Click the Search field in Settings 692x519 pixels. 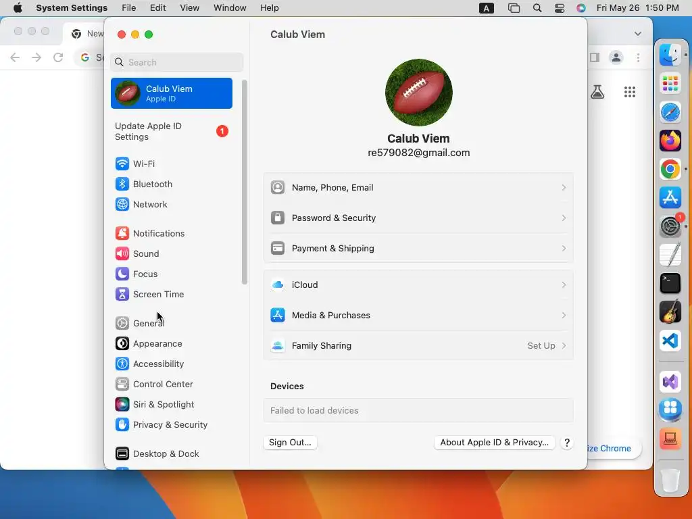coord(176,62)
